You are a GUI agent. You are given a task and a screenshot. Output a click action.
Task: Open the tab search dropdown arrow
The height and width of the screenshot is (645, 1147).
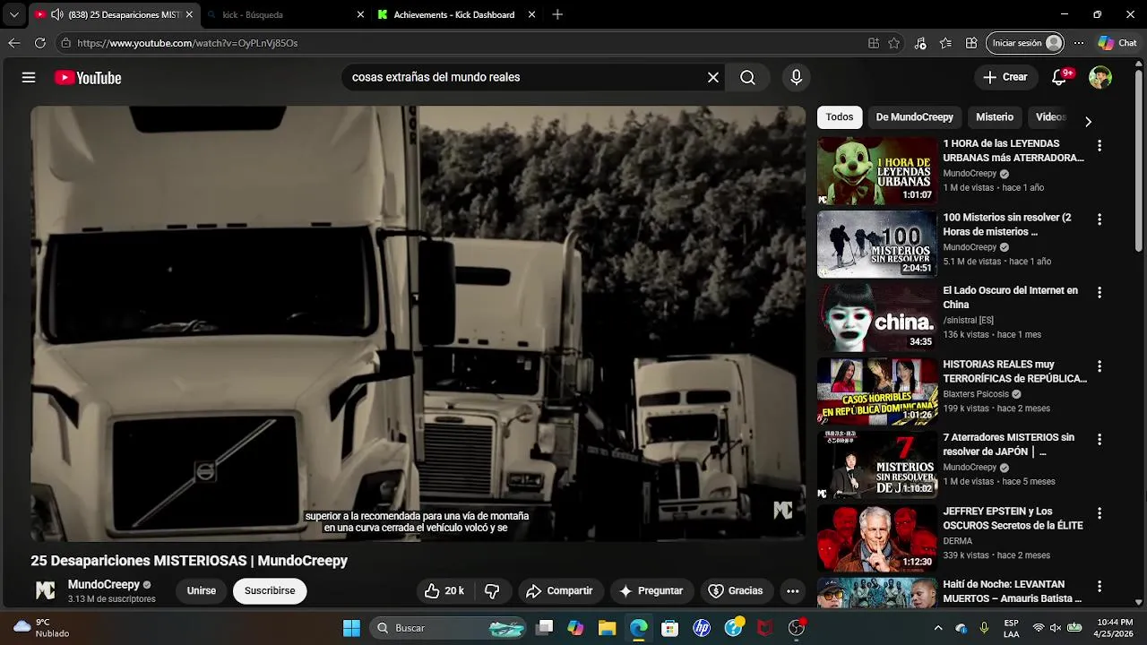tap(13, 14)
